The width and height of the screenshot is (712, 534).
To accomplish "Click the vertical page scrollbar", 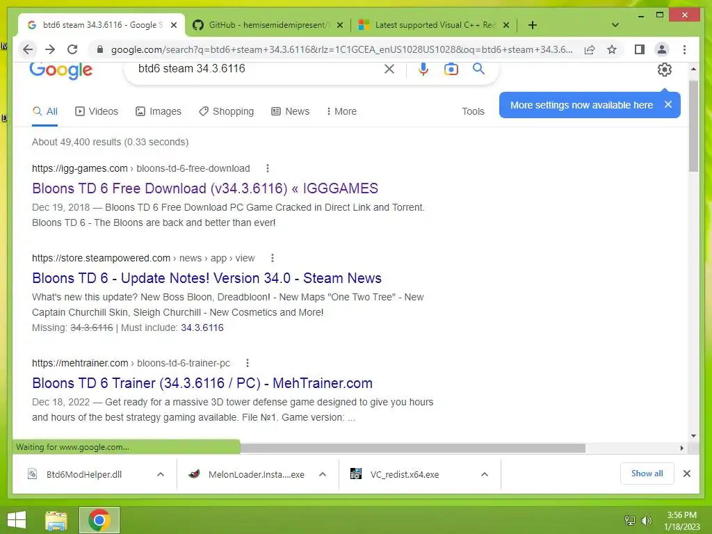I will [693, 127].
